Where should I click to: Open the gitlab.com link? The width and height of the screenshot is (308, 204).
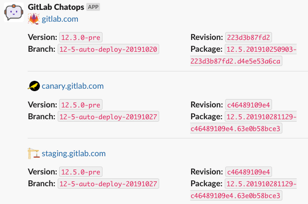click(x=60, y=19)
